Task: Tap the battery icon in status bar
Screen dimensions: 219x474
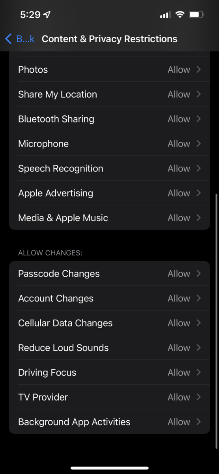Action: pyautogui.click(x=196, y=15)
